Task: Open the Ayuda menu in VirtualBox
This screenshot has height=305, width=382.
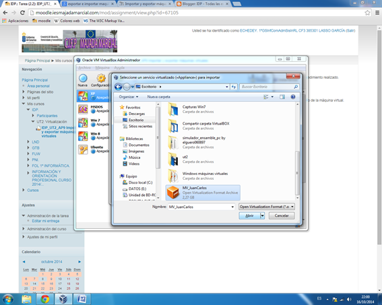Action: tap(119, 68)
